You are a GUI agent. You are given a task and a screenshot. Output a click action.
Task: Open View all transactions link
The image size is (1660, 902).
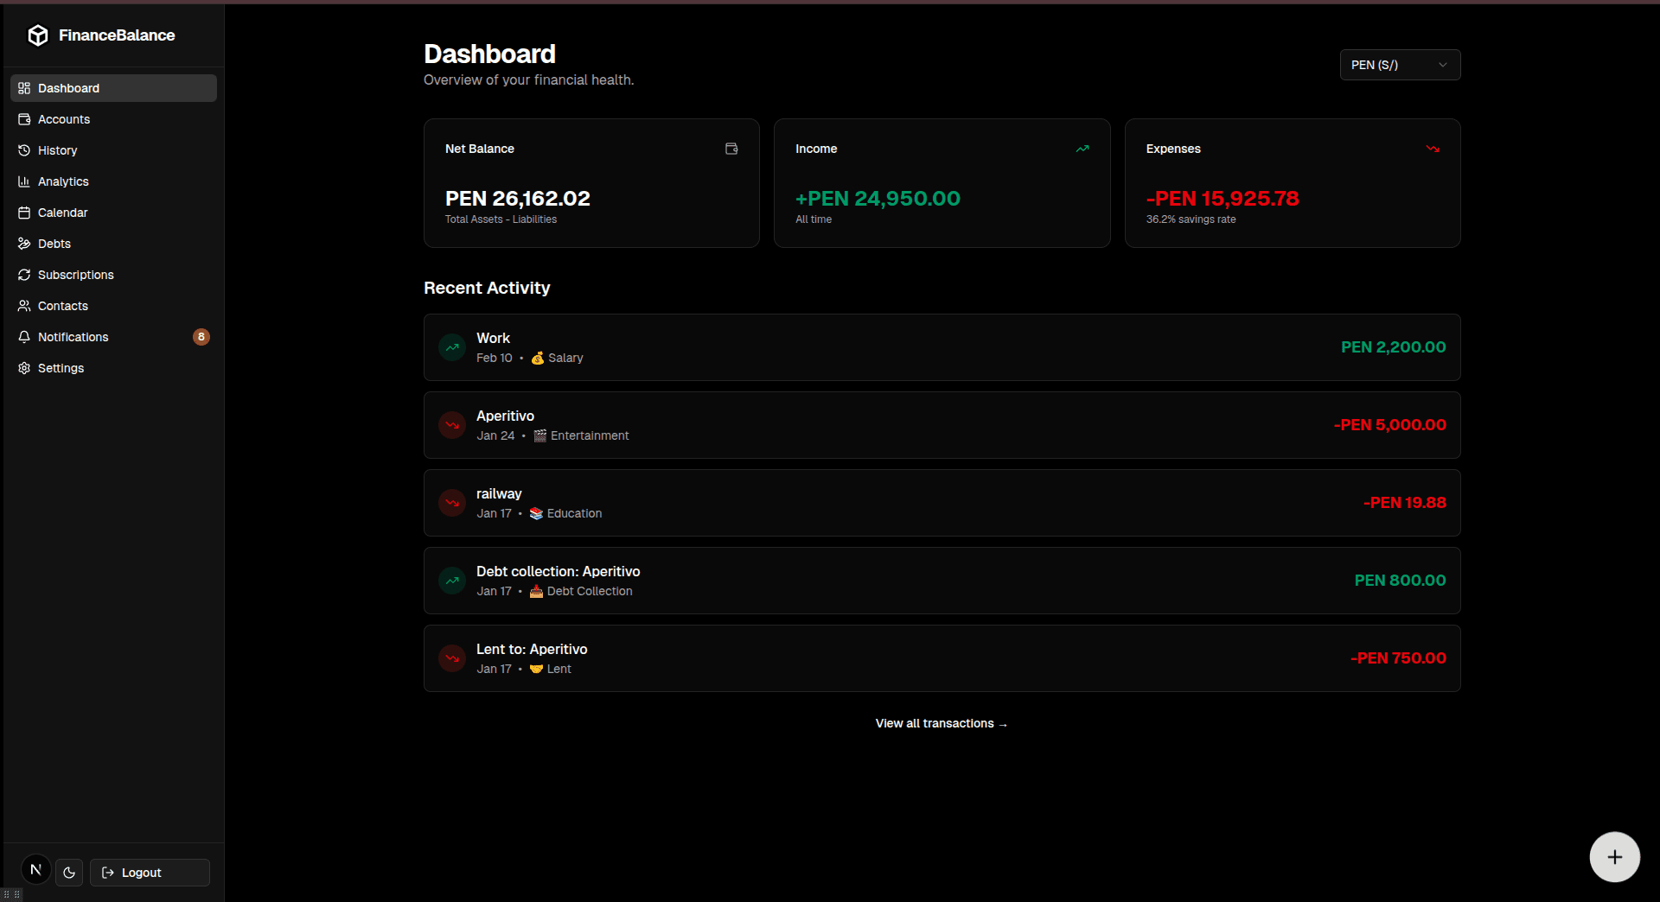pyautogui.click(x=941, y=723)
